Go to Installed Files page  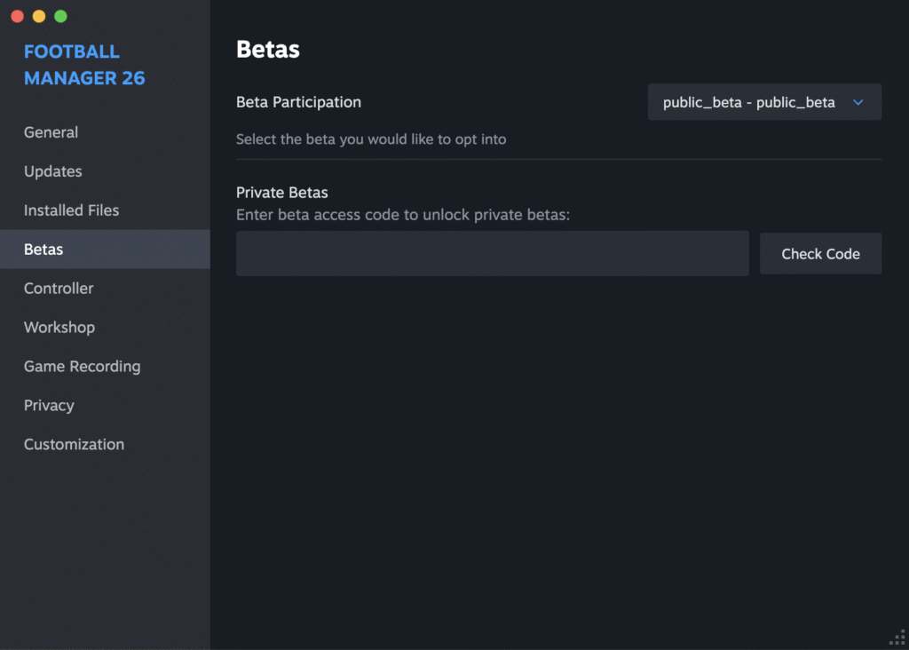[x=71, y=210]
